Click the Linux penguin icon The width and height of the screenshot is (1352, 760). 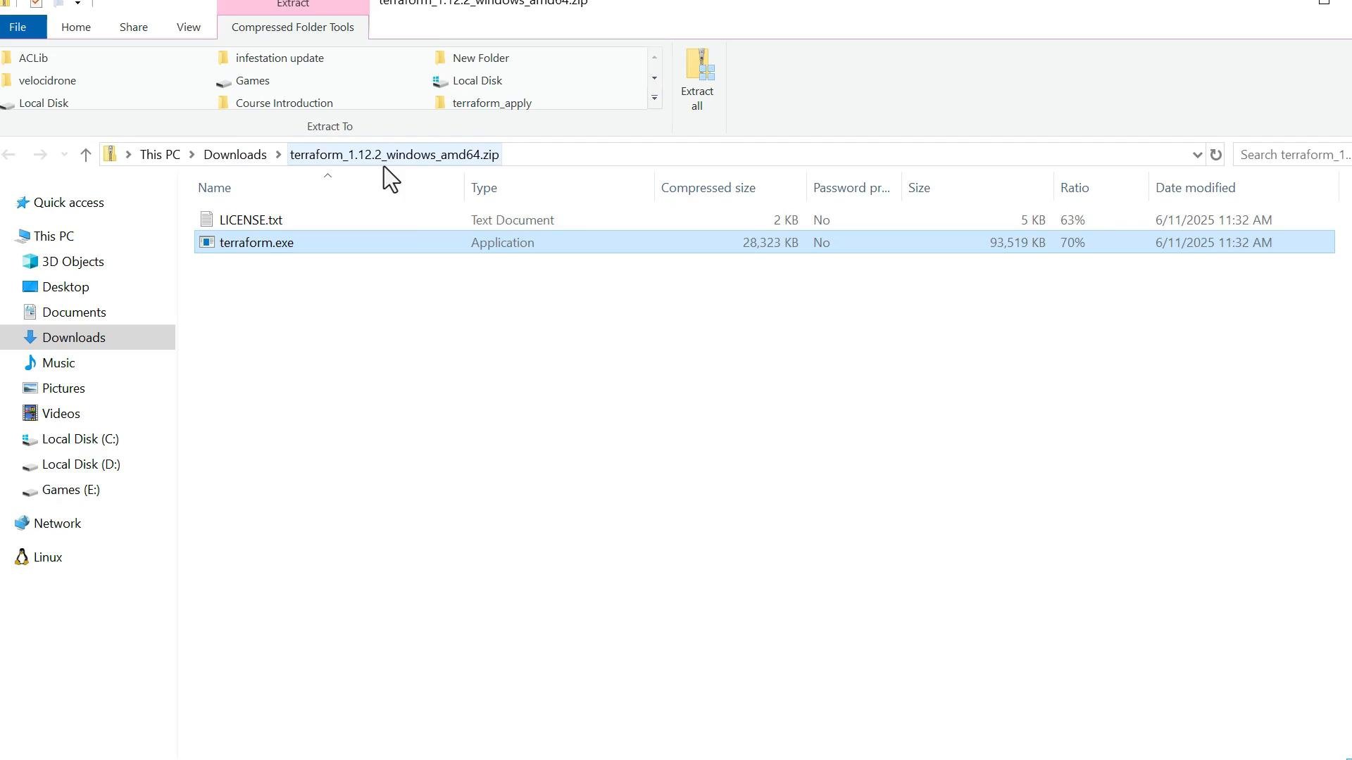coord(22,557)
